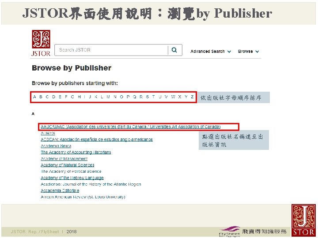Jump to publishers starting with E
The image size is (318, 238).
pos(60,97)
